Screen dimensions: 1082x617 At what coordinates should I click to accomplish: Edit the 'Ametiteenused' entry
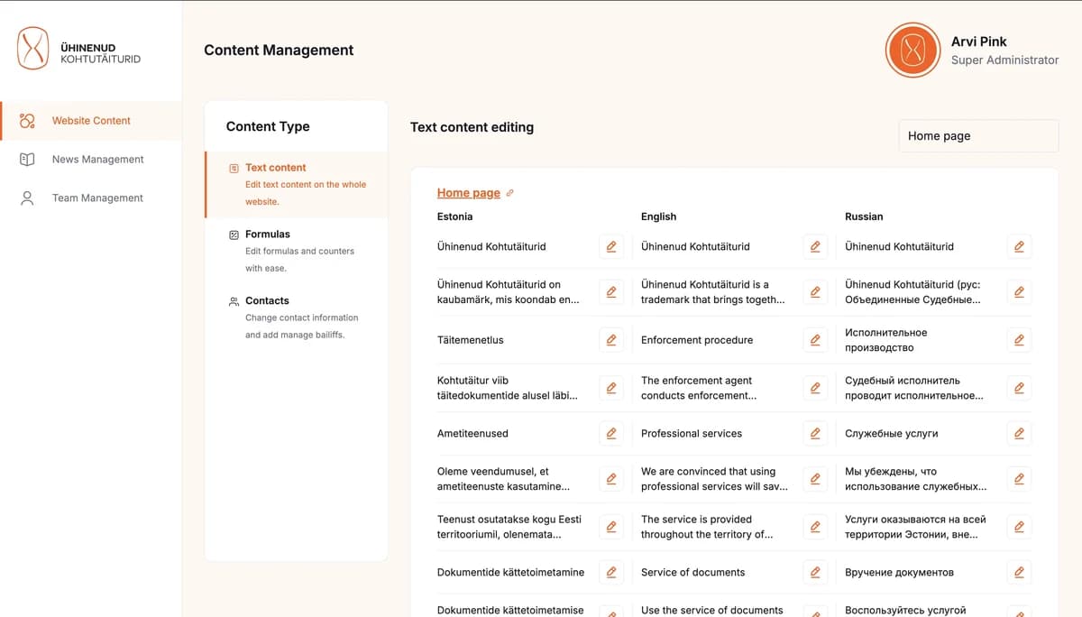(611, 433)
